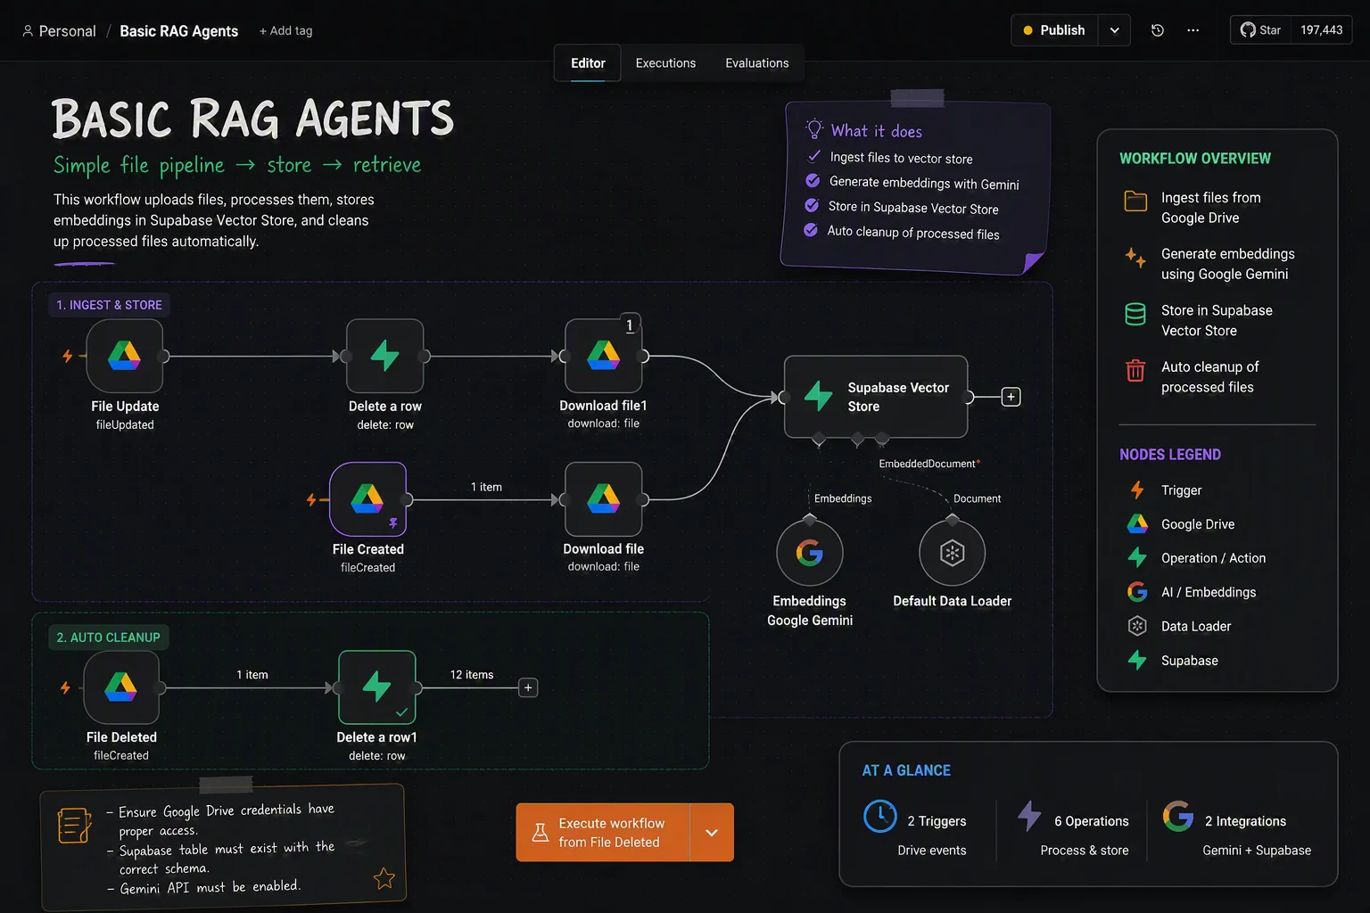This screenshot has height=913, width=1370.
Task: Click the 197,443 star count
Action: tap(1322, 30)
